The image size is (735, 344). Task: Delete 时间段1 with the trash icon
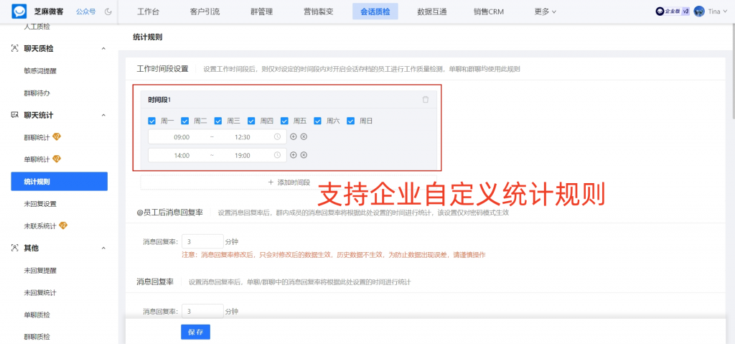coord(426,99)
